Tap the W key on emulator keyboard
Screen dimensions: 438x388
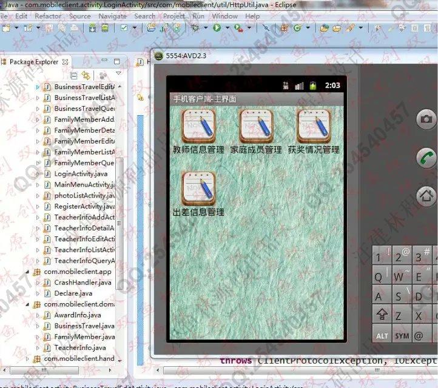point(402,275)
